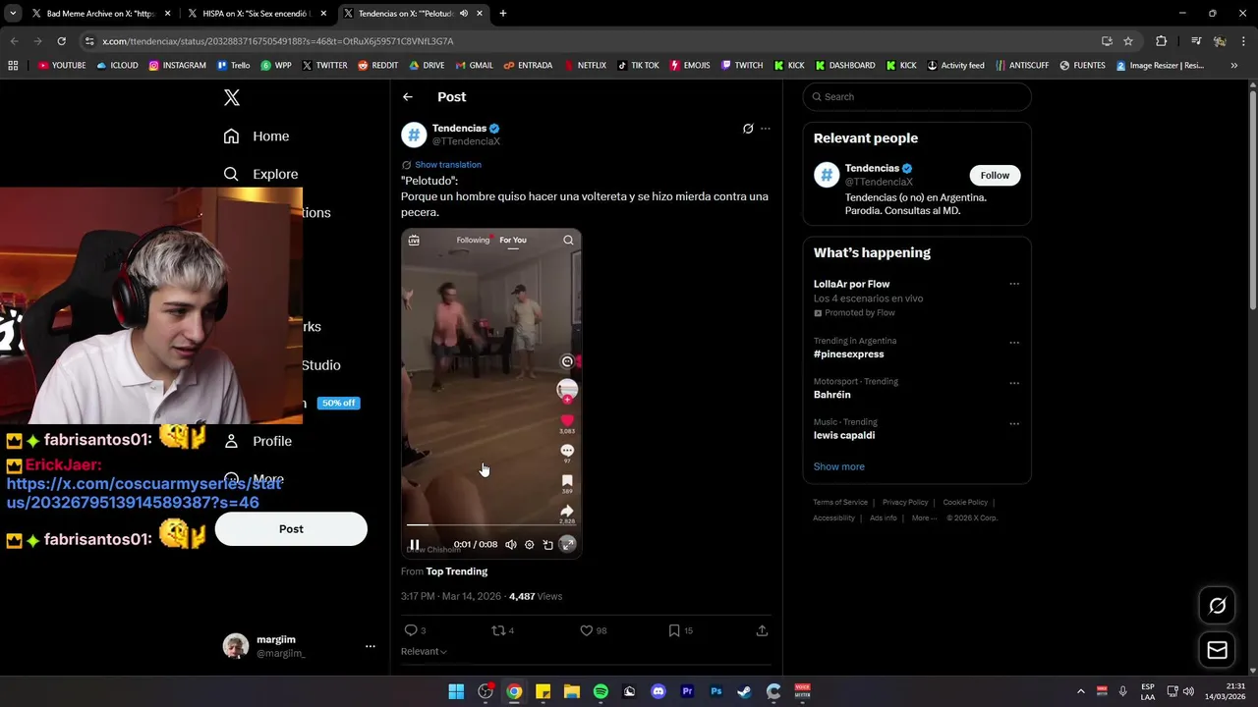
Task: Open the #pinesexpress trend
Action: point(849,354)
